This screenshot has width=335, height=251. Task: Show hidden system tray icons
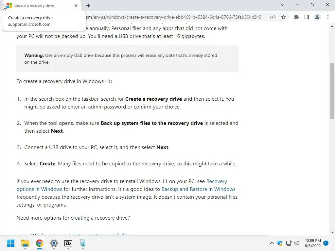click(272, 243)
